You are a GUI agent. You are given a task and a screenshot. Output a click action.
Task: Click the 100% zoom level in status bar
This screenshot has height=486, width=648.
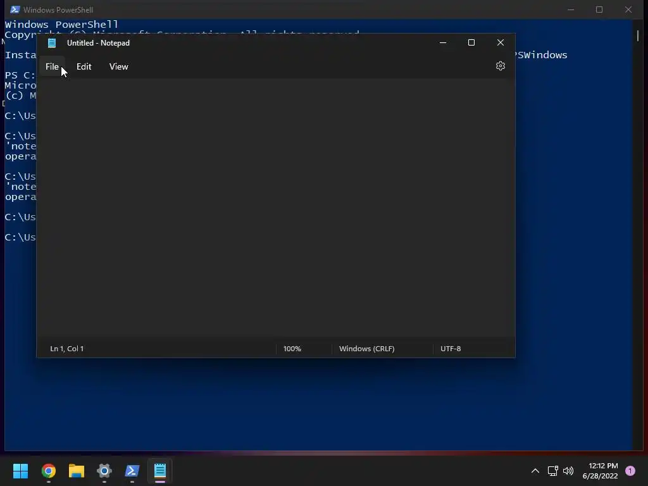coord(292,349)
